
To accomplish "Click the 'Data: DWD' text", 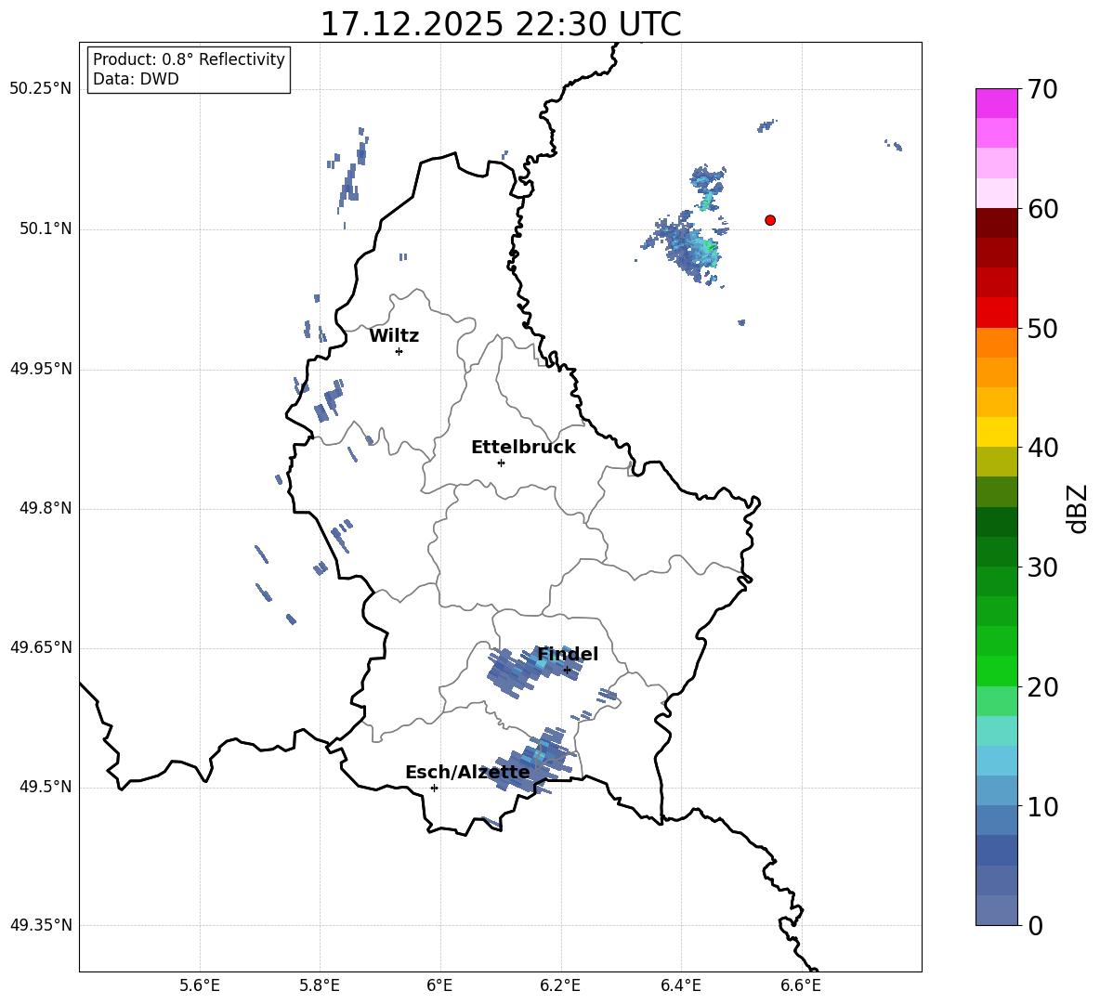I will 136,79.
